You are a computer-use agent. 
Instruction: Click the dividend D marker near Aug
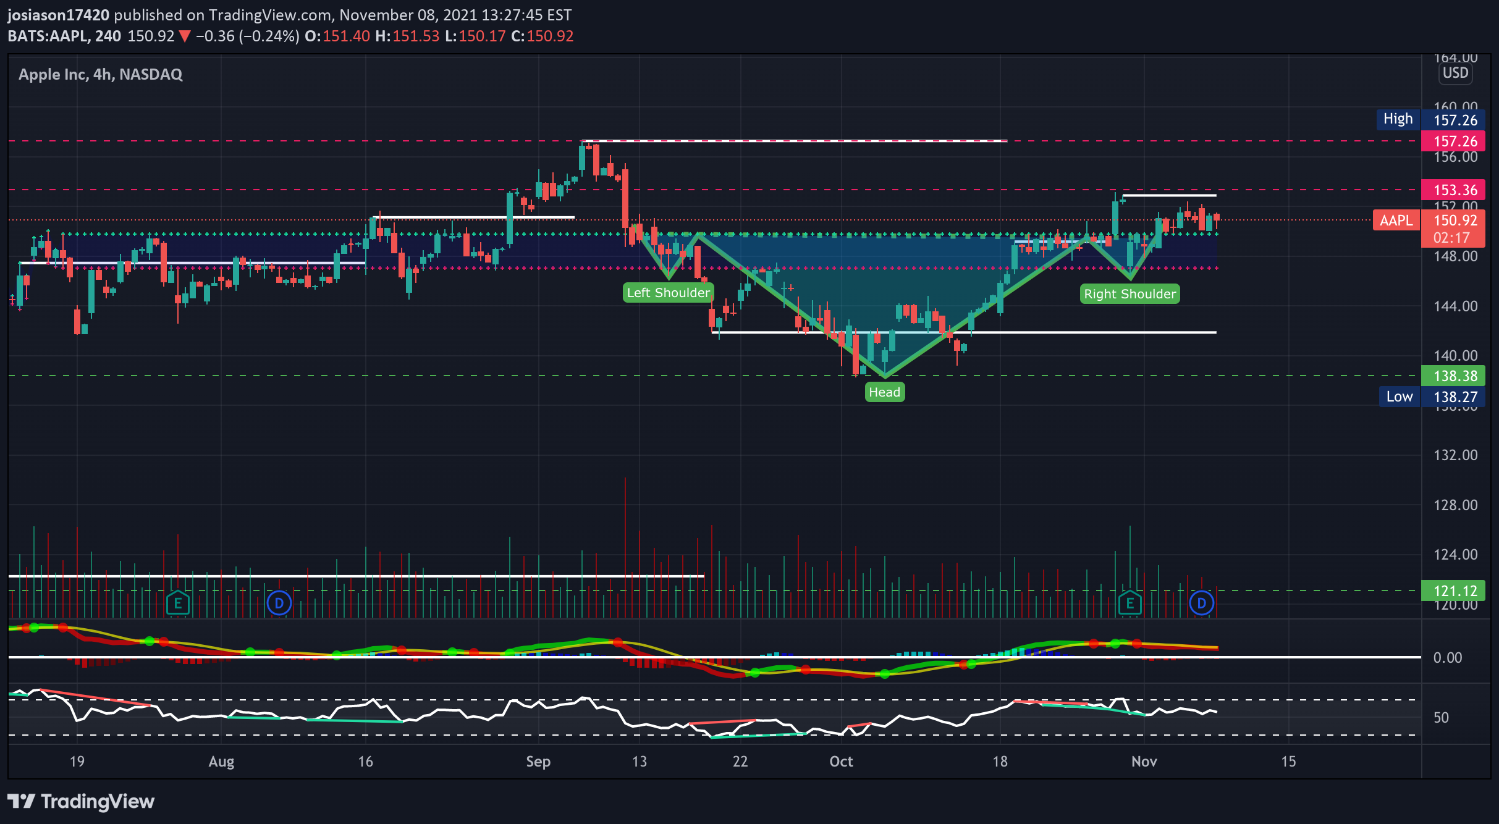coord(279,603)
